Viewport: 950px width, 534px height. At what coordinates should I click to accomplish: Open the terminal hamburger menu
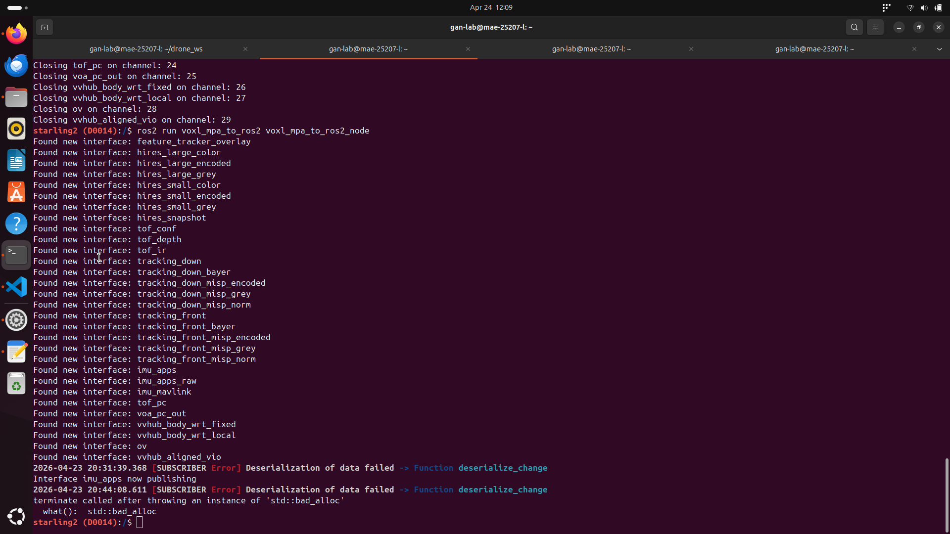[875, 27]
